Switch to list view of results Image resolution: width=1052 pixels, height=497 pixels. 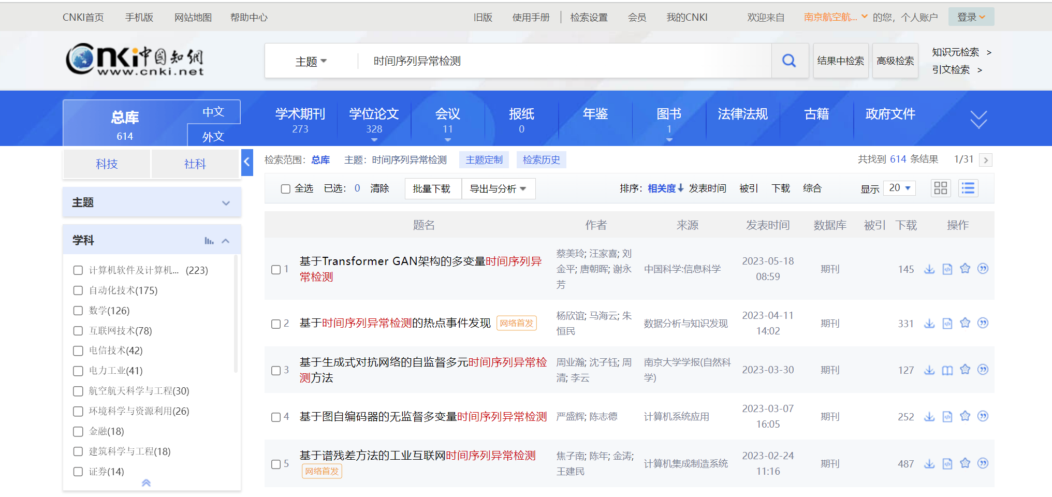point(968,188)
